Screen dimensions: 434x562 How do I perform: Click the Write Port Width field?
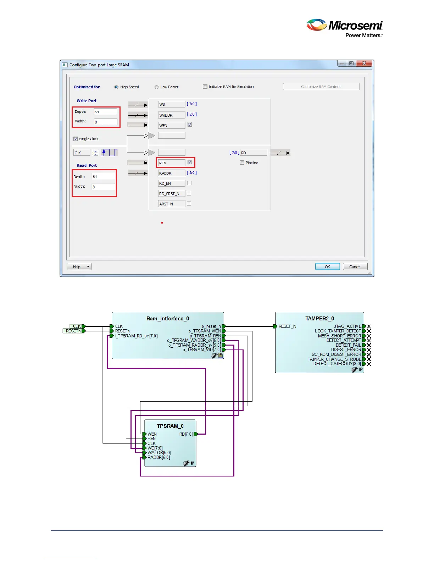[105, 122]
